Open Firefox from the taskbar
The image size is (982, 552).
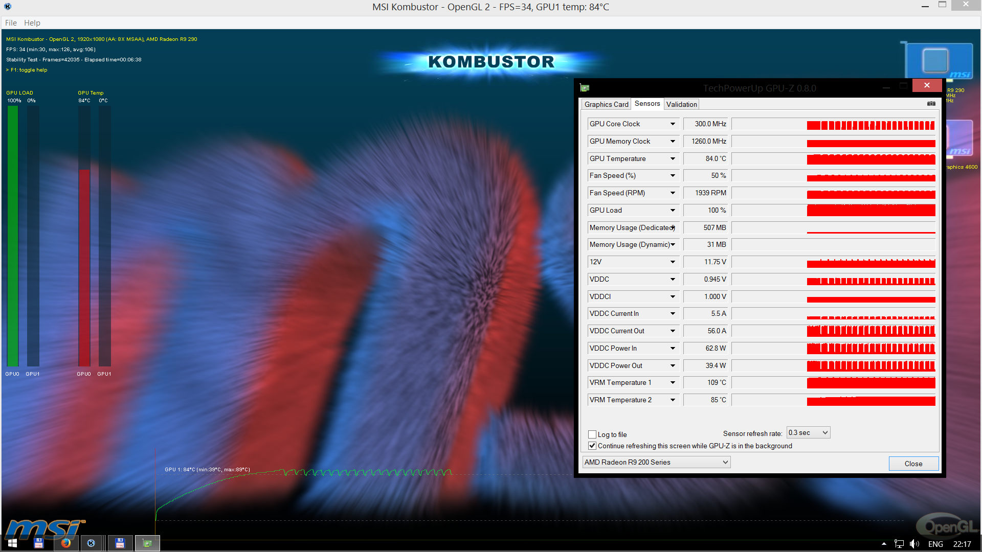66,543
